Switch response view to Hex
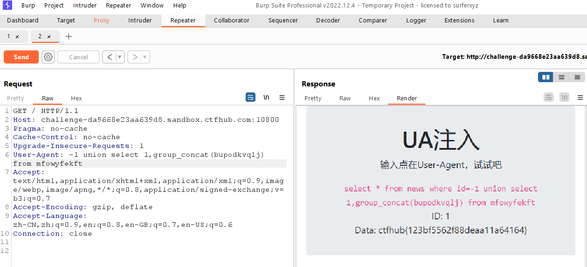Viewport: 587px width, 267px height. click(375, 98)
